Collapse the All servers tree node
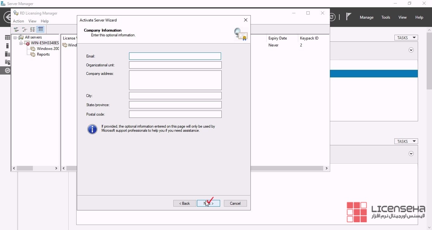 tap(15, 38)
